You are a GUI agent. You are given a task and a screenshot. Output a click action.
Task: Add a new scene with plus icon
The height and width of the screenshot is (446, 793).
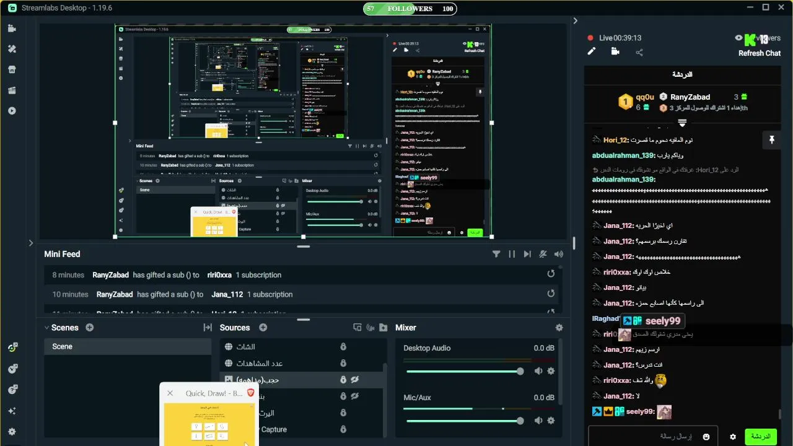point(90,328)
